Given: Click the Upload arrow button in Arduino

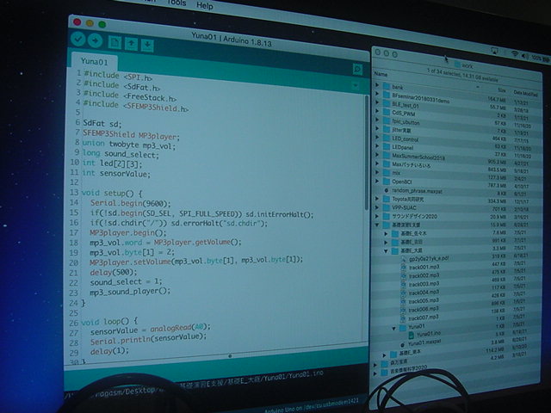Looking at the screenshot, I should click(95, 40).
